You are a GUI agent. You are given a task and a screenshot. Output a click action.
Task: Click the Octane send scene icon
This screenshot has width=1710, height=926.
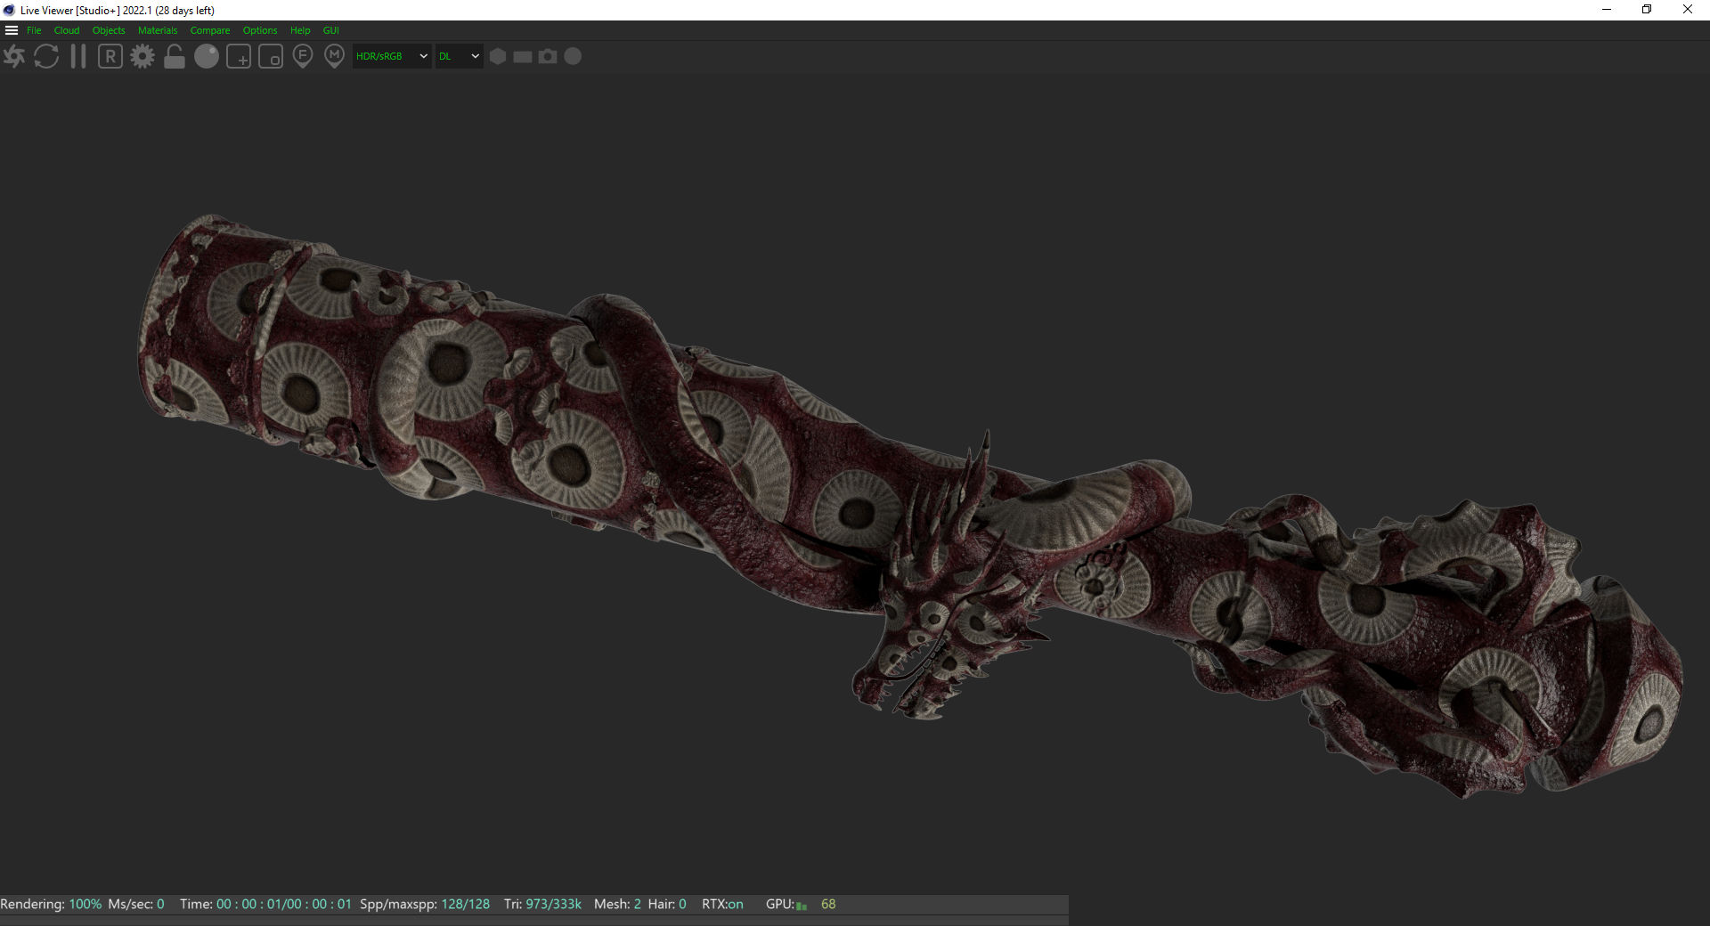(14, 57)
